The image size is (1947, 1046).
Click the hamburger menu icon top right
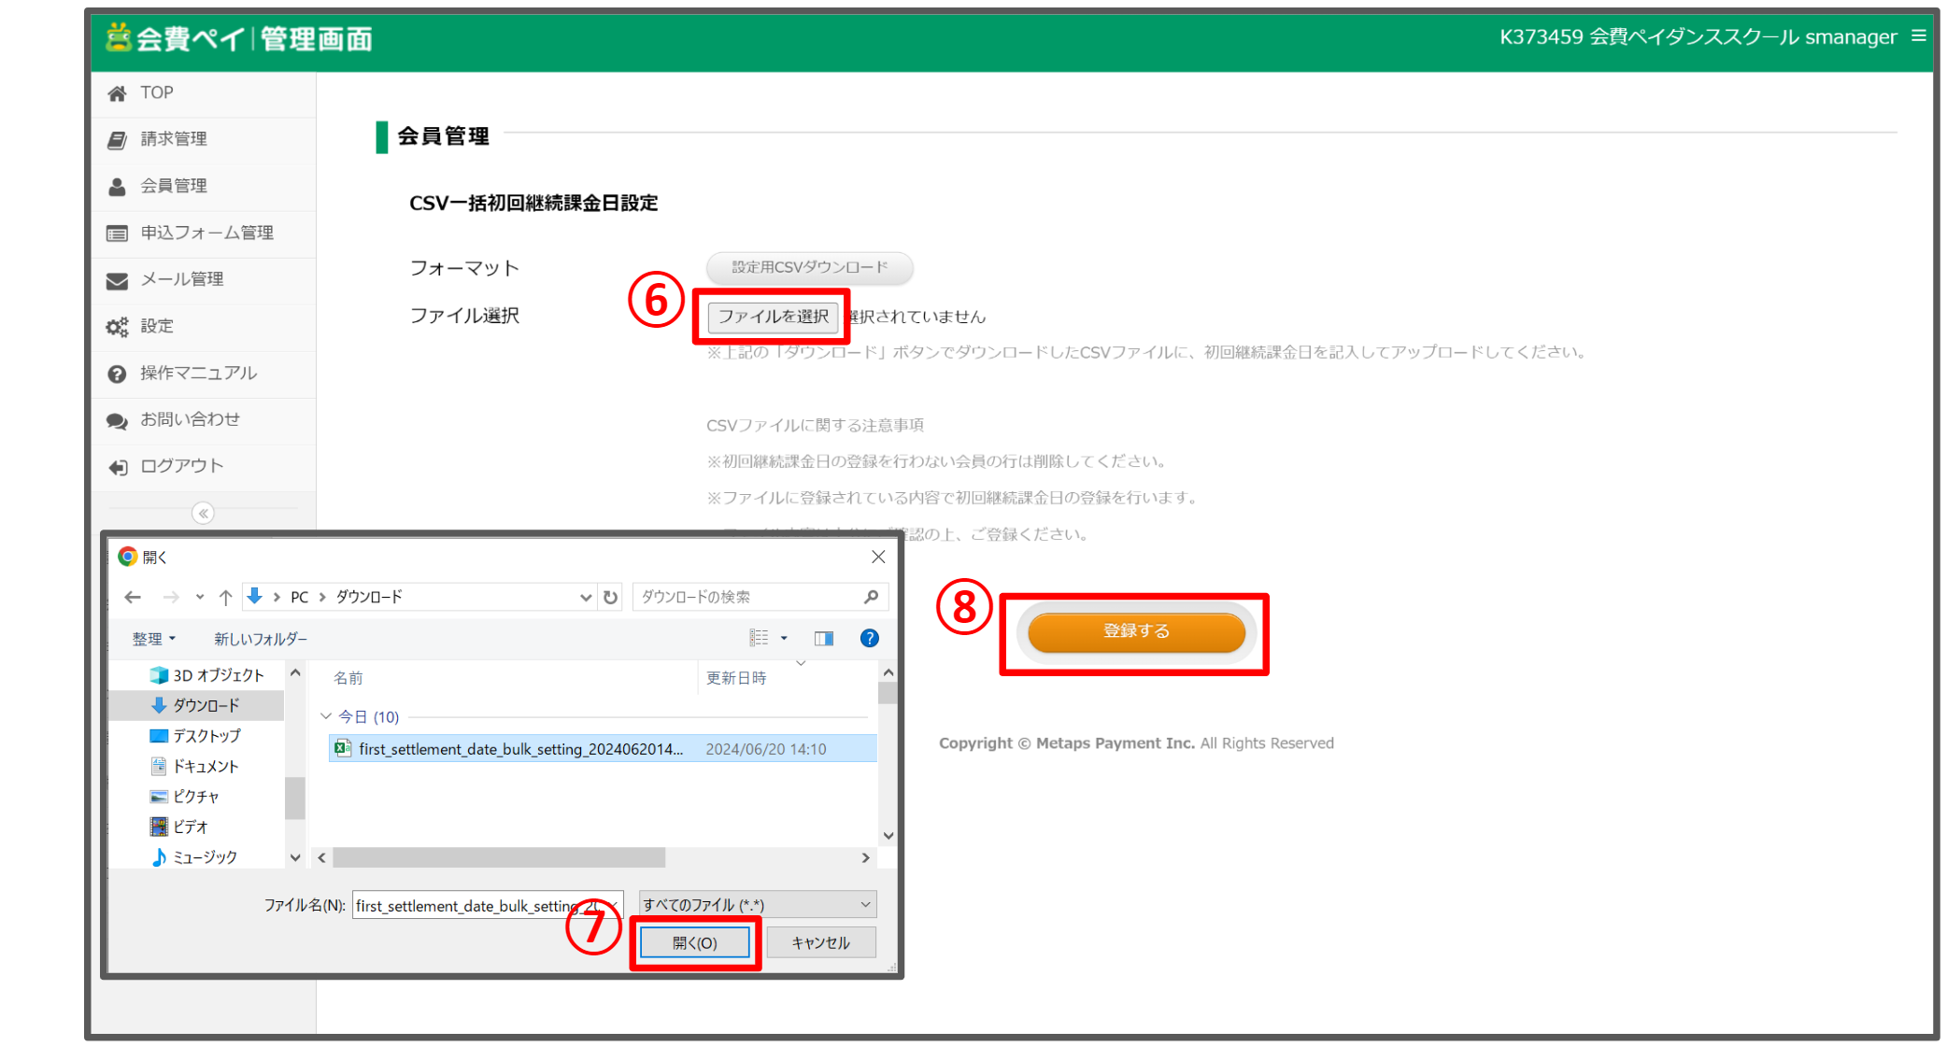tap(1918, 35)
